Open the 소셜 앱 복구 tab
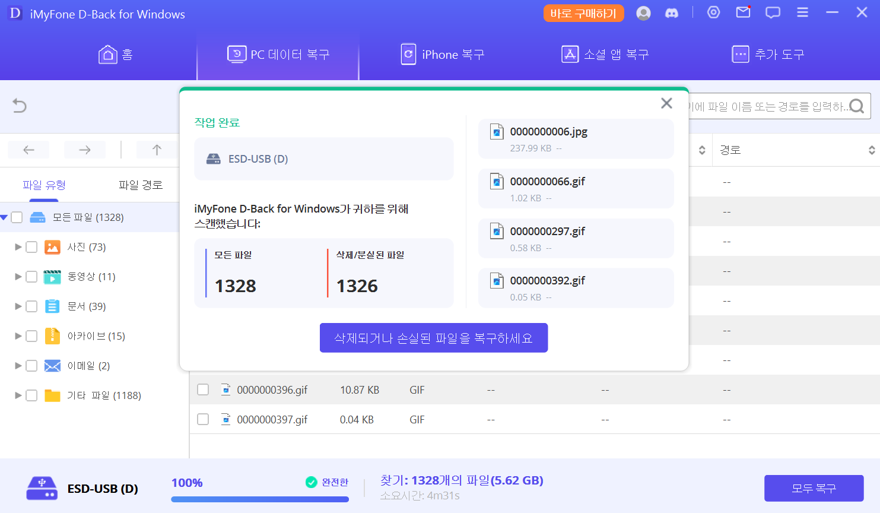This screenshot has height=513, width=880. pyautogui.click(x=605, y=55)
